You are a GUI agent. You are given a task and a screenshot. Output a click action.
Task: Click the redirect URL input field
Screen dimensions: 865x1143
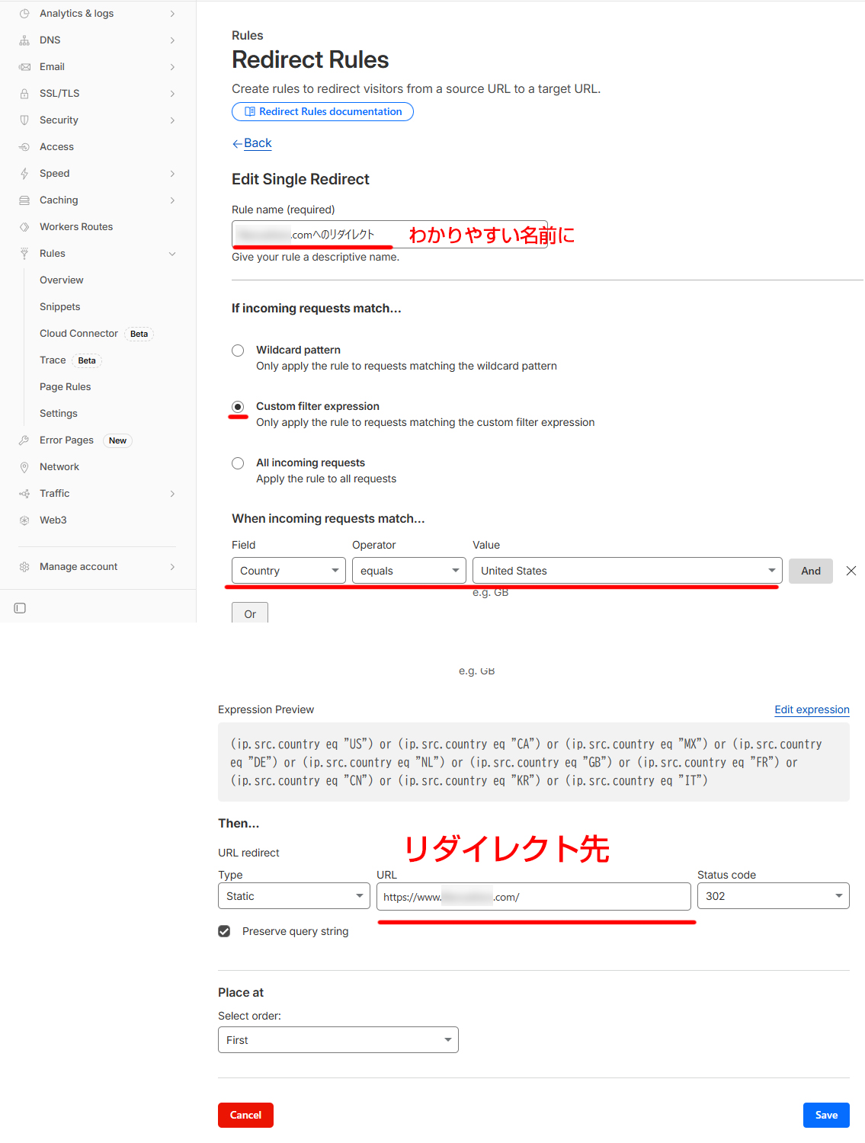[533, 897]
